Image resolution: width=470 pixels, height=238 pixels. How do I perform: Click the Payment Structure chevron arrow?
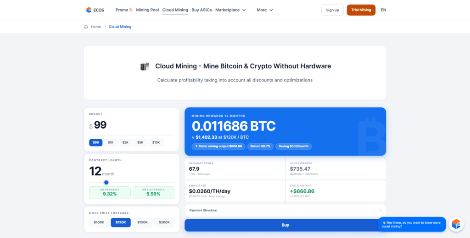380,211
